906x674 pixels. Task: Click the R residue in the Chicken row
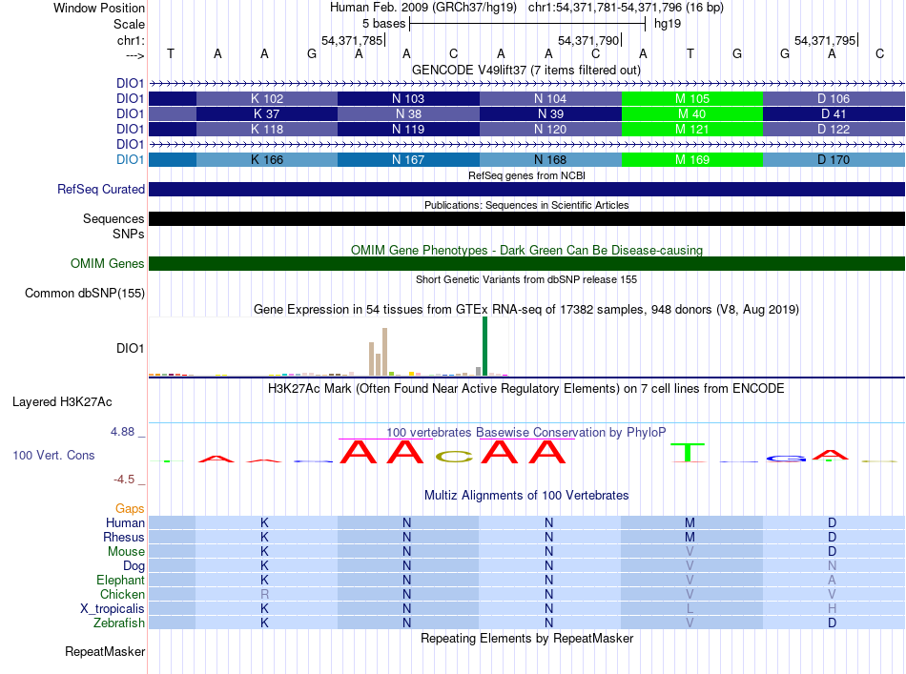[264, 594]
